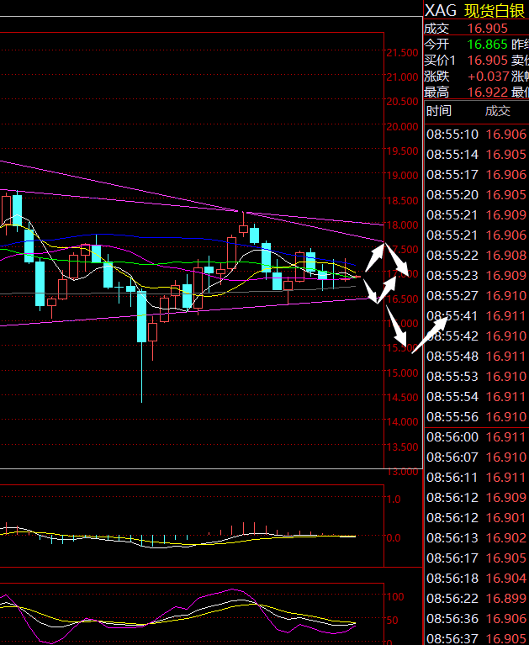The height and width of the screenshot is (645, 529).
Task: Click the 20.500 price axis label
Action: tap(402, 102)
